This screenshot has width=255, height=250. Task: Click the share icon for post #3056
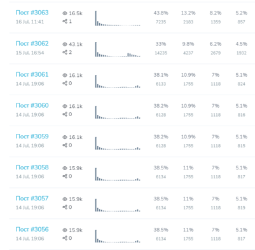65,238
